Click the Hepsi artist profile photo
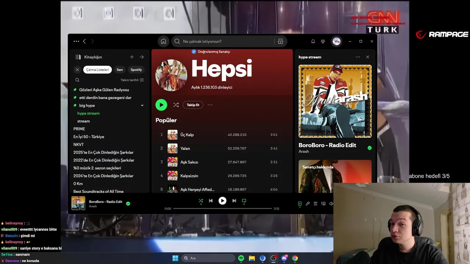The height and width of the screenshot is (264, 470). pos(171,75)
